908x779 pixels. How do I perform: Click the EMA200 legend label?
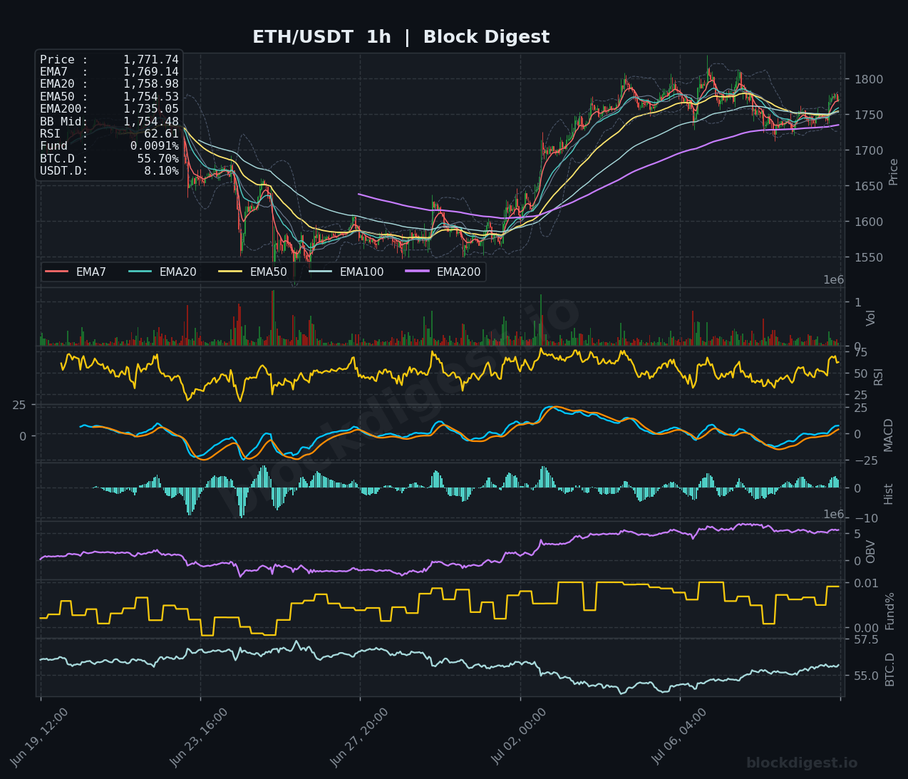coord(459,272)
